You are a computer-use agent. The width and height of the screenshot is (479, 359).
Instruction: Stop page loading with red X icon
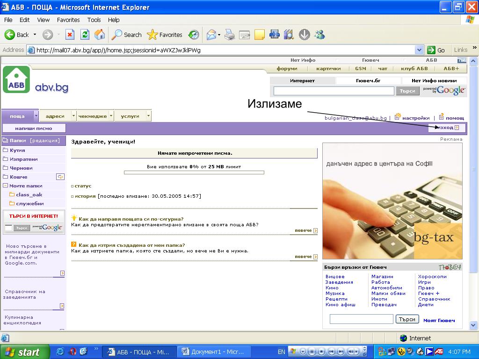click(x=70, y=35)
